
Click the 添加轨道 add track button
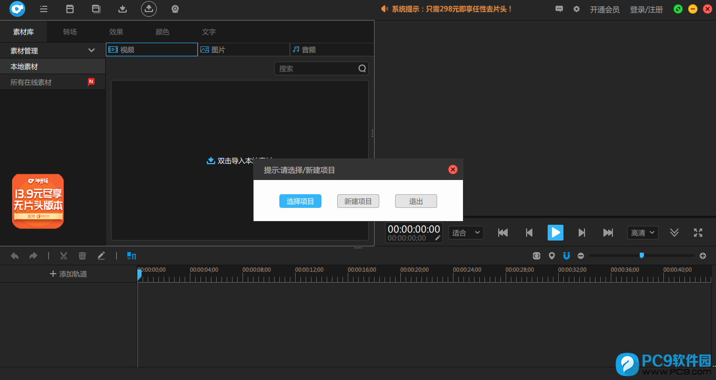(x=68, y=274)
